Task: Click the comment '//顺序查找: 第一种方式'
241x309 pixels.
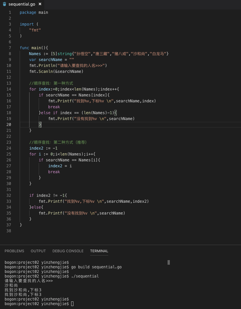Action: tap(51, 83)
